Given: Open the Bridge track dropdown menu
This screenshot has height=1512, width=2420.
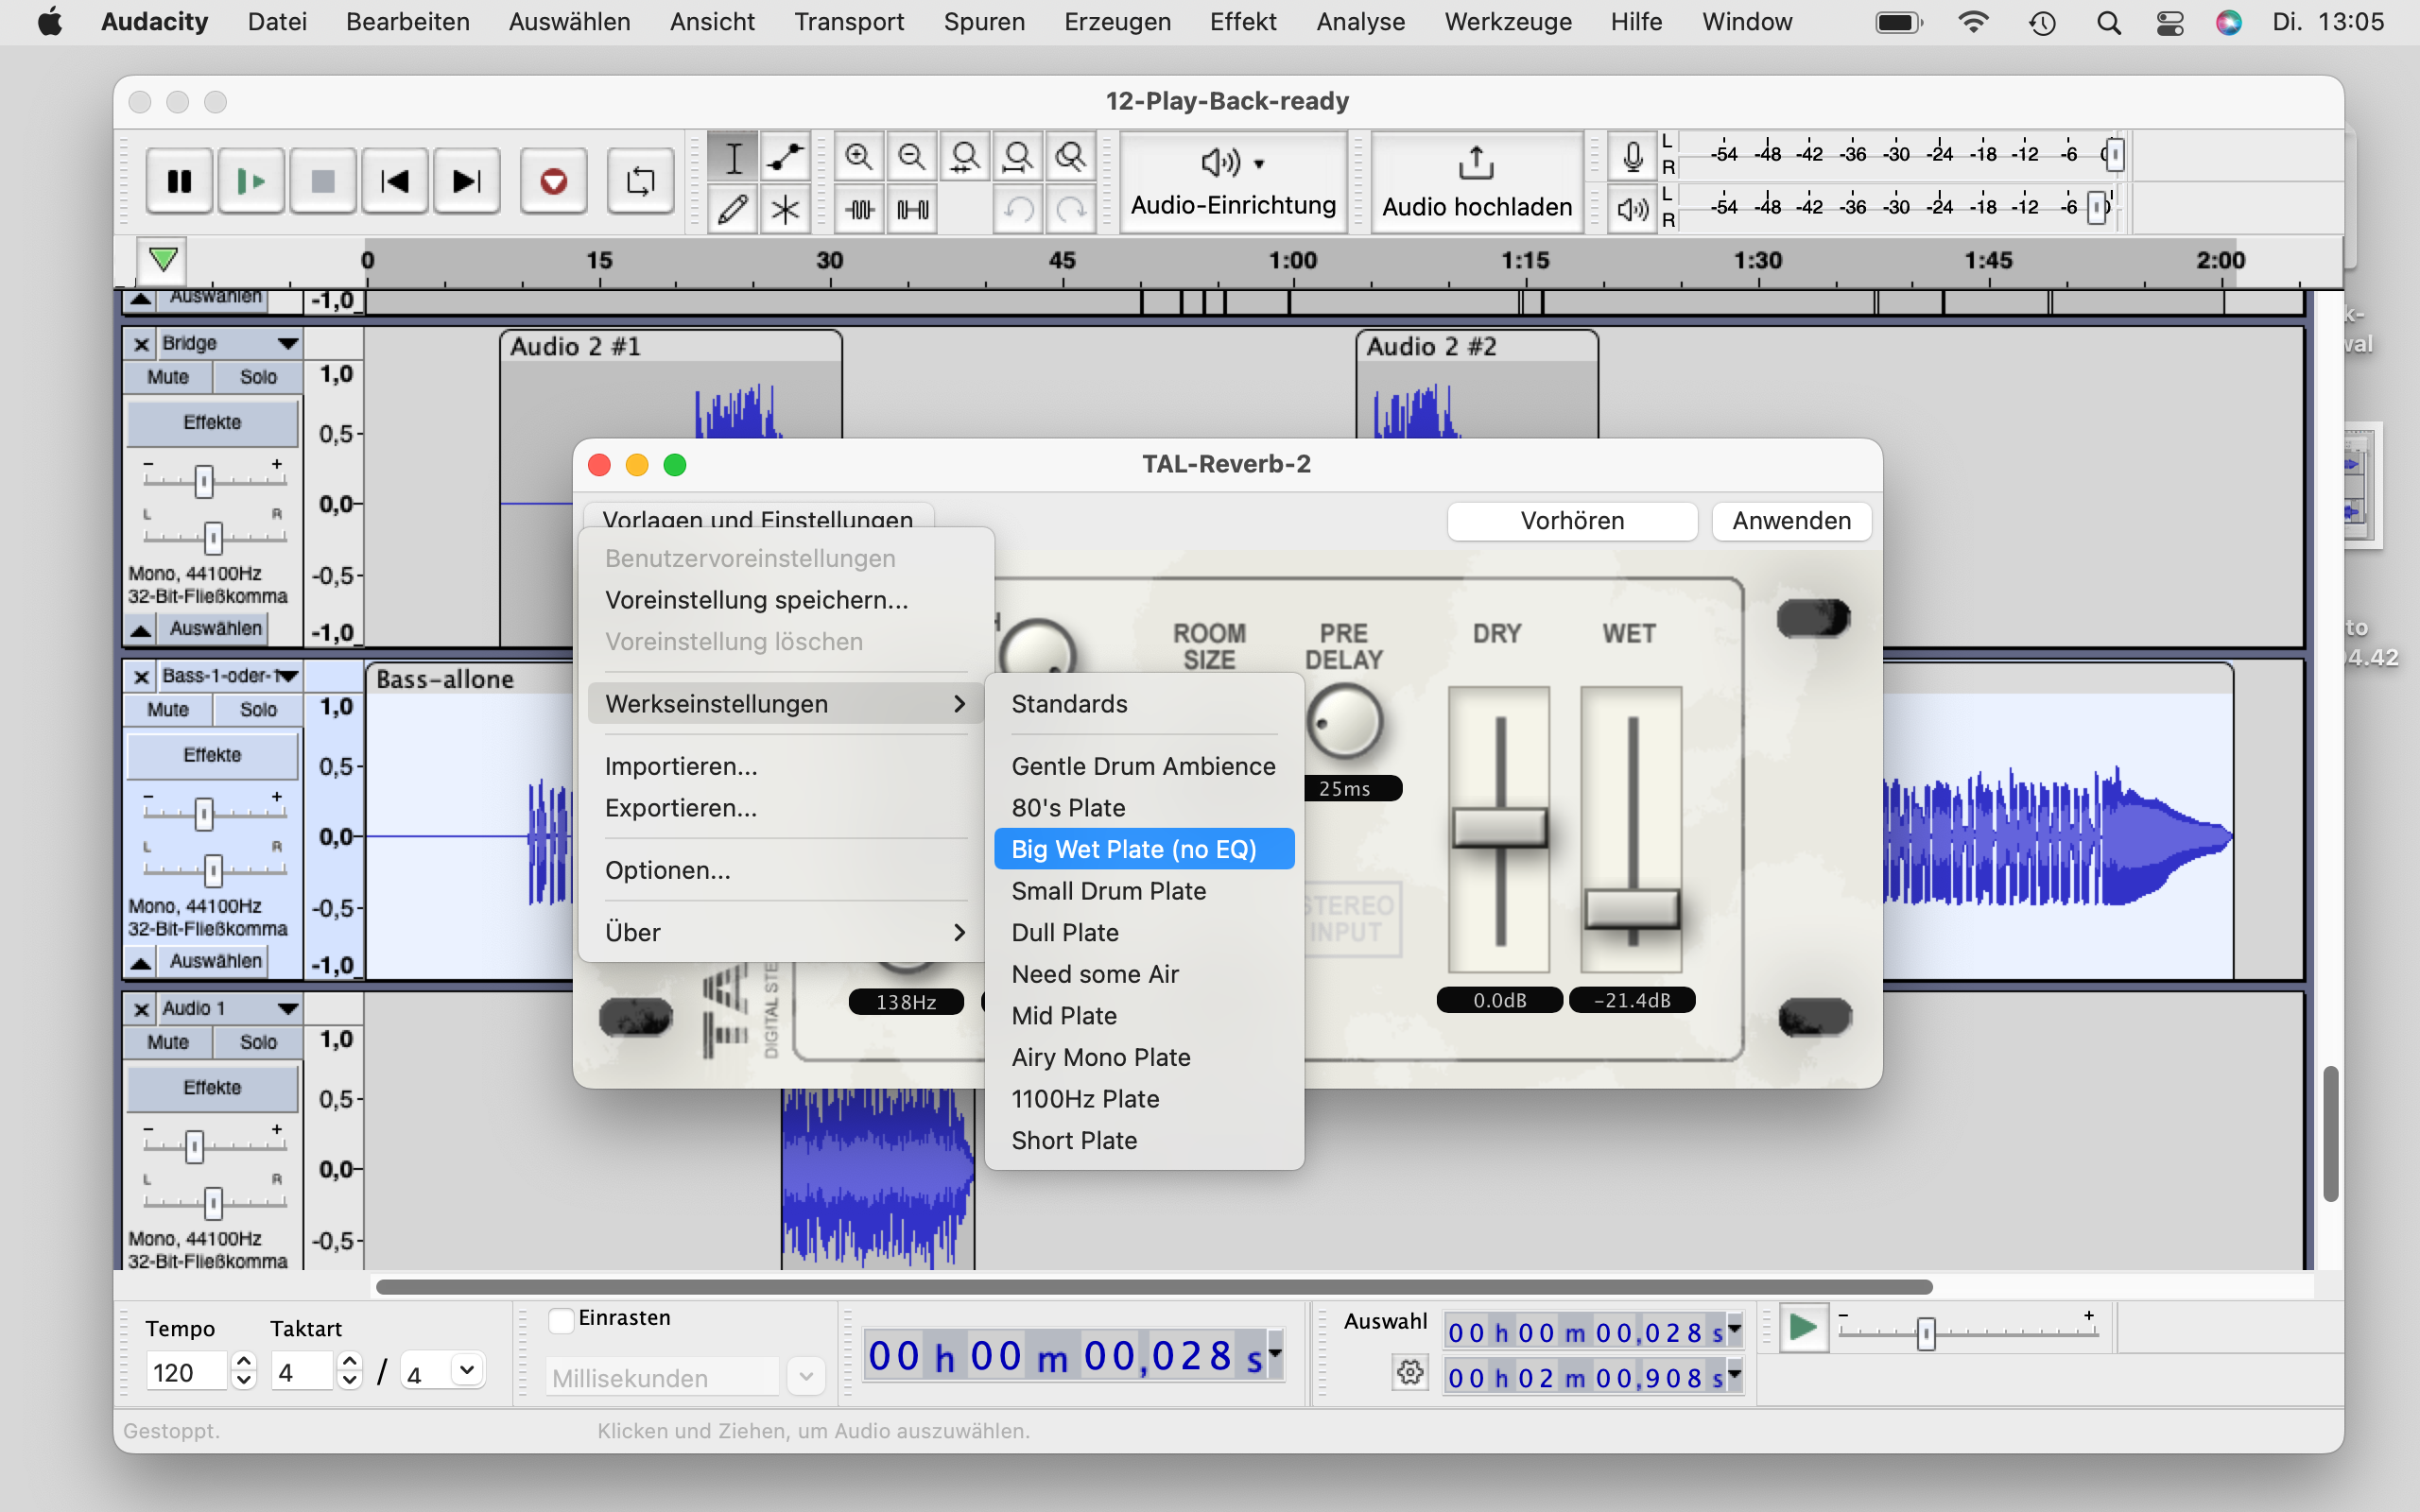Looking at the screenshot, I should point(288,343).
